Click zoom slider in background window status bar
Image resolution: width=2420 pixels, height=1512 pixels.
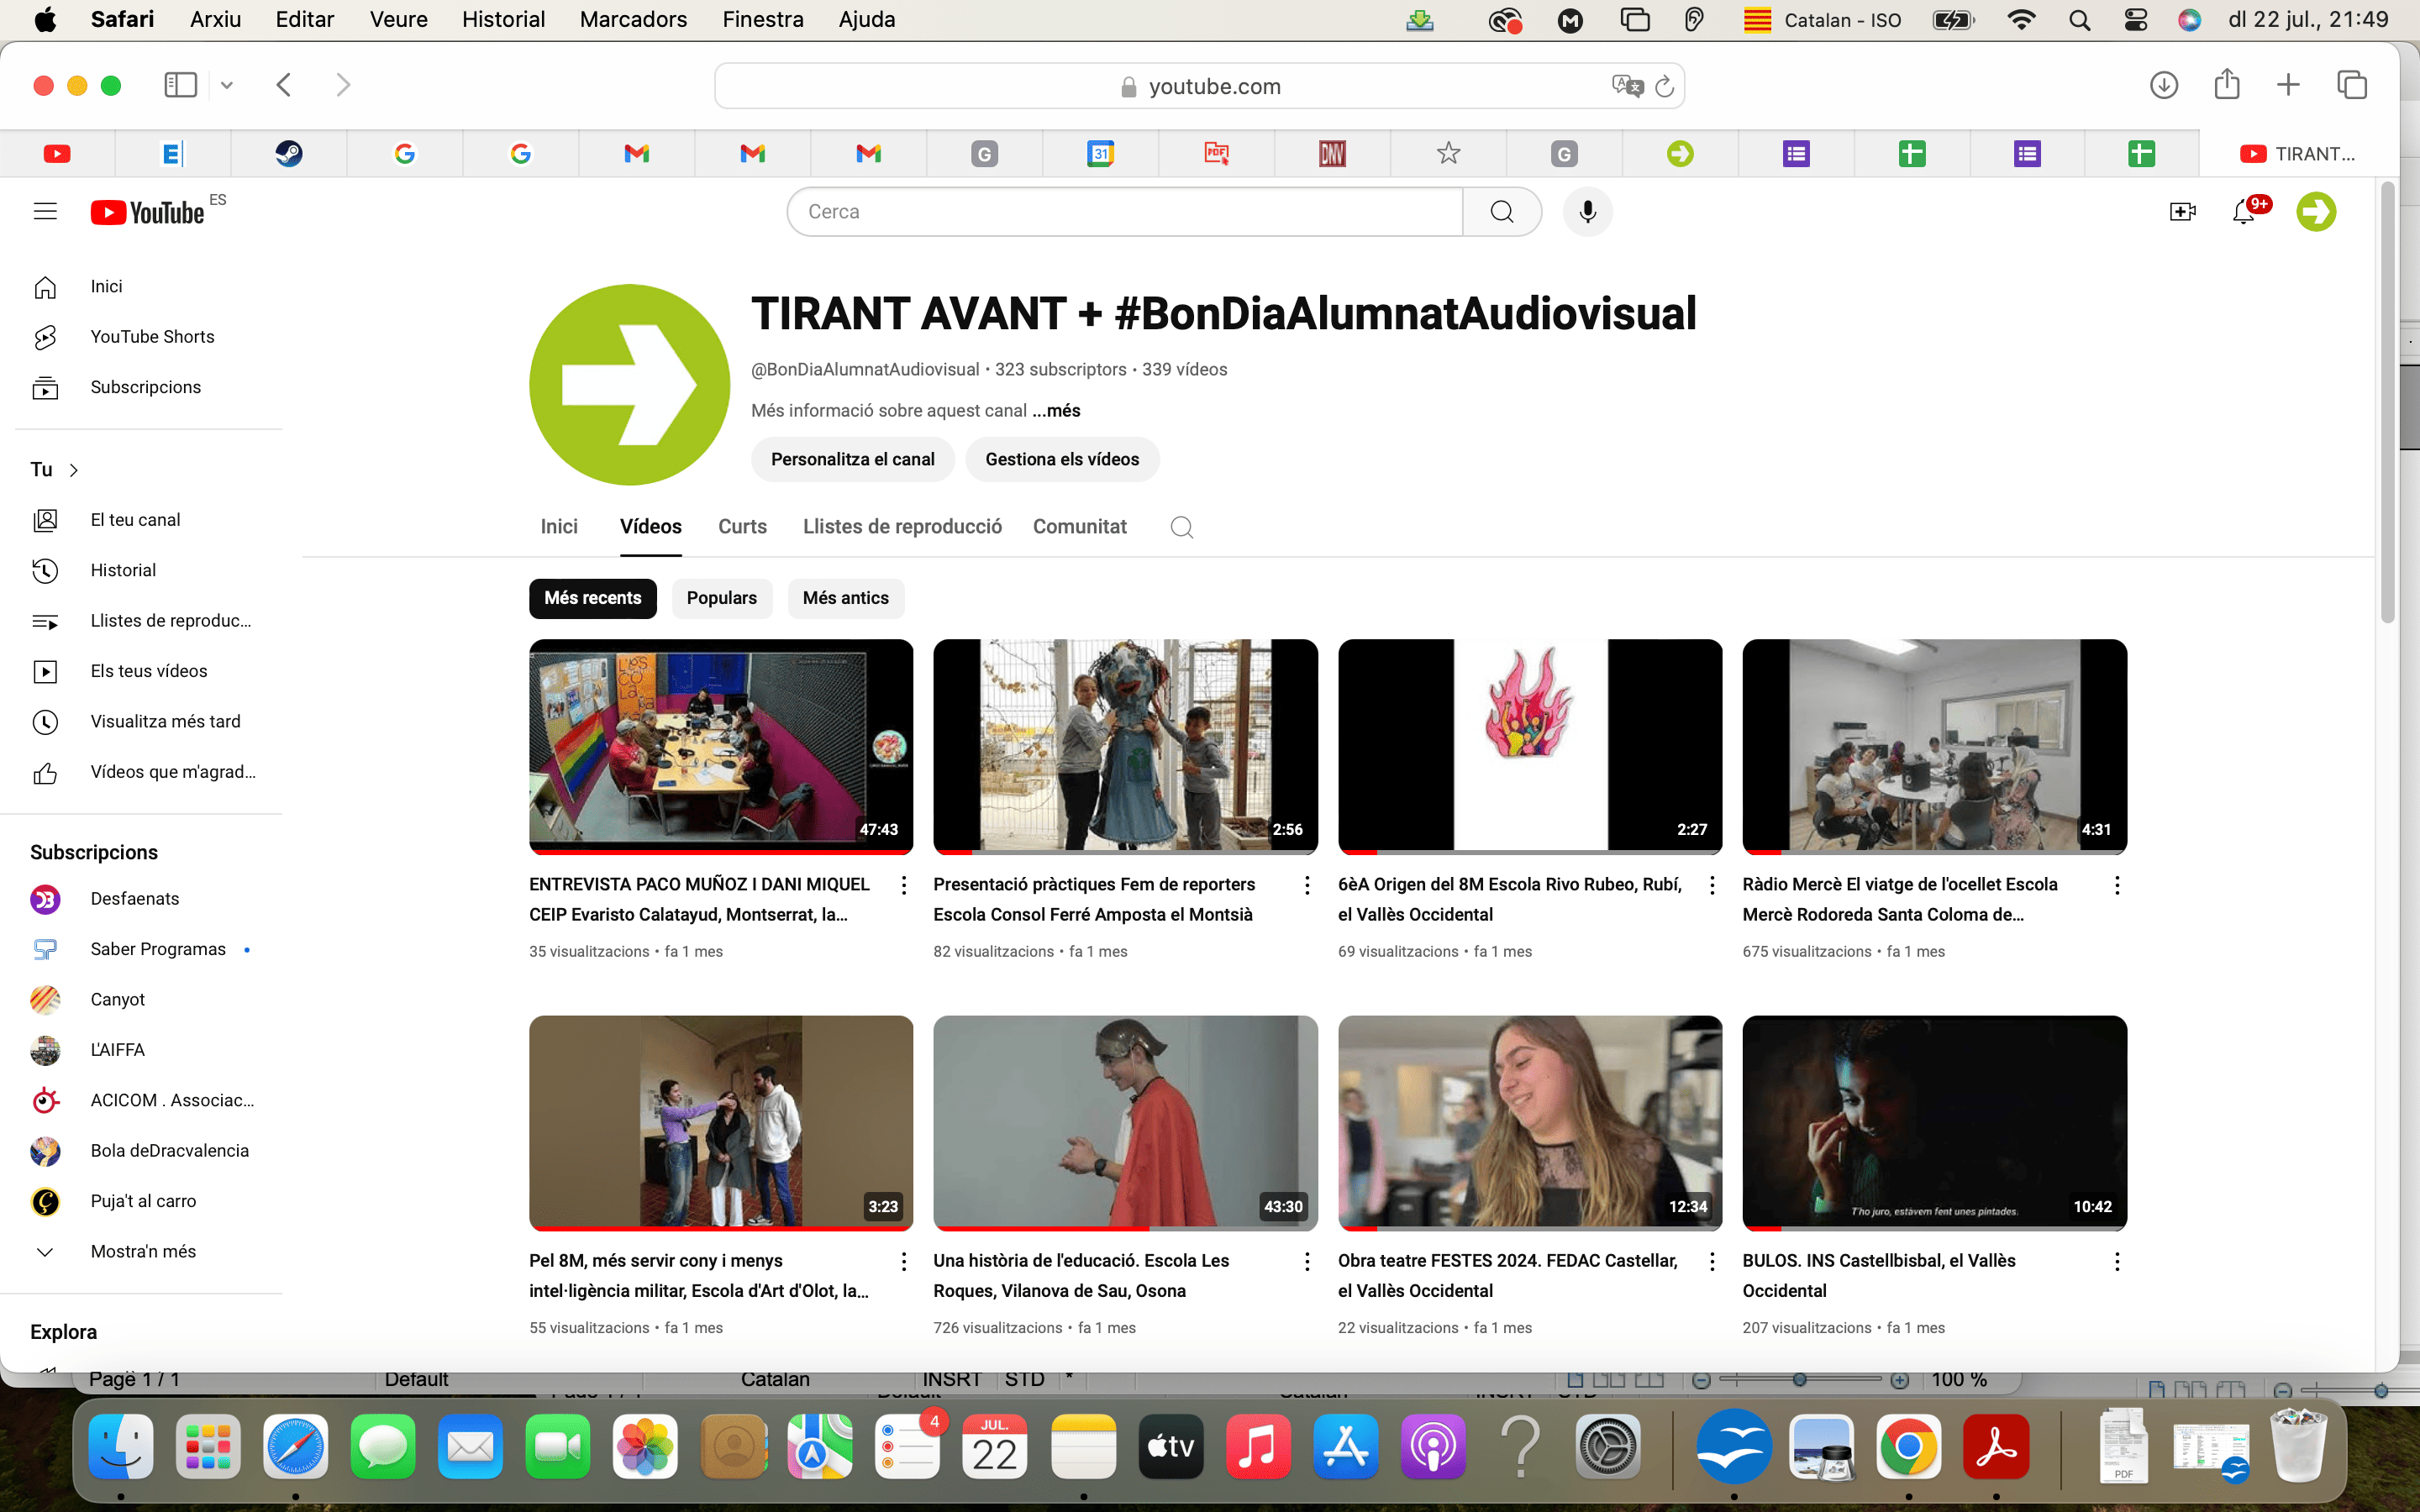(1800, 1380)
